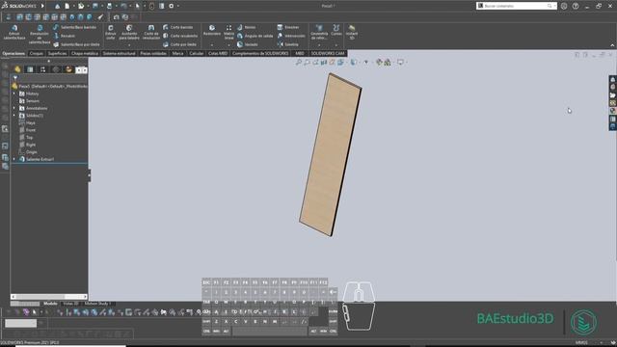Screen dimensions: 617x347
Task: Open ConfigurationManager tab in left panel
Action: pos(42,69)
